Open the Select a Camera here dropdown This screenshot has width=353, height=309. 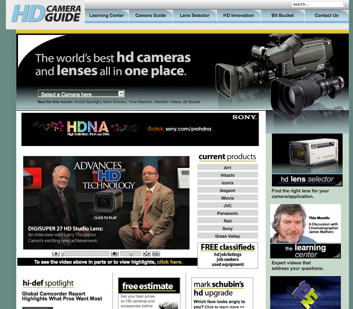pyautogui.click(x=81, y=93)
